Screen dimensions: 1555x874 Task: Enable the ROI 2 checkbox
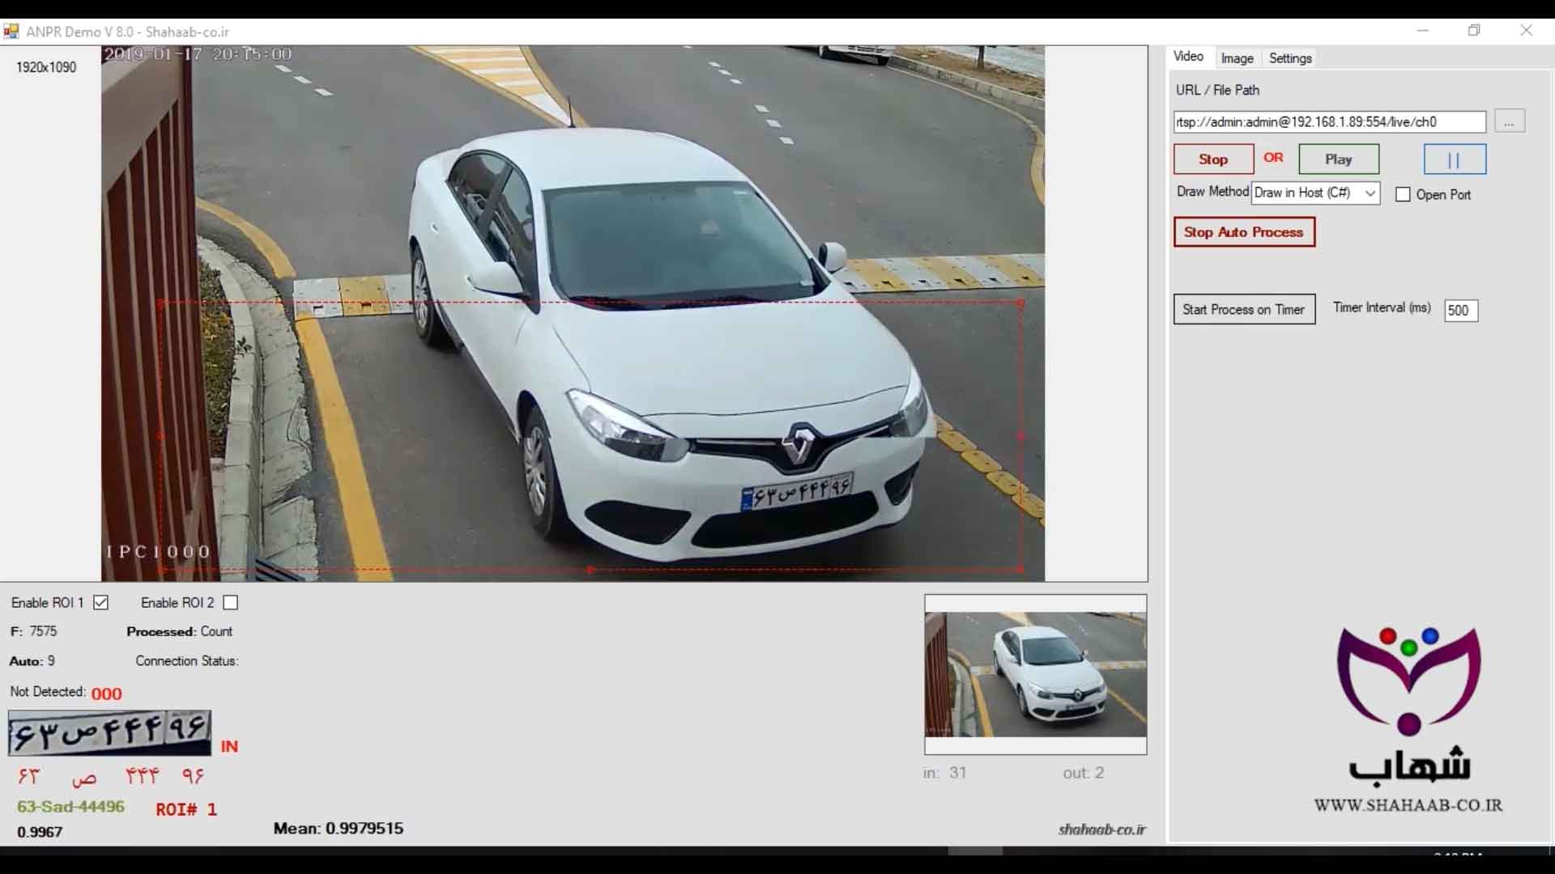[231, 603]
